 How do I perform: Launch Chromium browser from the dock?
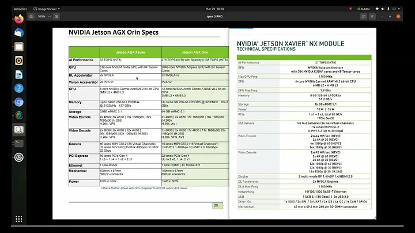[x=19, y=102]
